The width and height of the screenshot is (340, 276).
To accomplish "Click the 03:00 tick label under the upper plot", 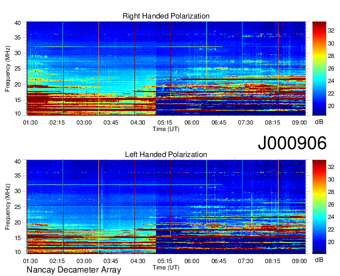I will coord(84,122).
